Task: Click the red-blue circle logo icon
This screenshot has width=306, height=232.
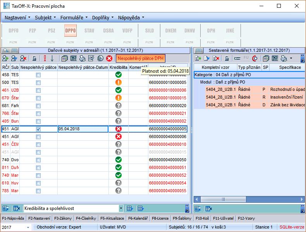Action: point(255,58)
